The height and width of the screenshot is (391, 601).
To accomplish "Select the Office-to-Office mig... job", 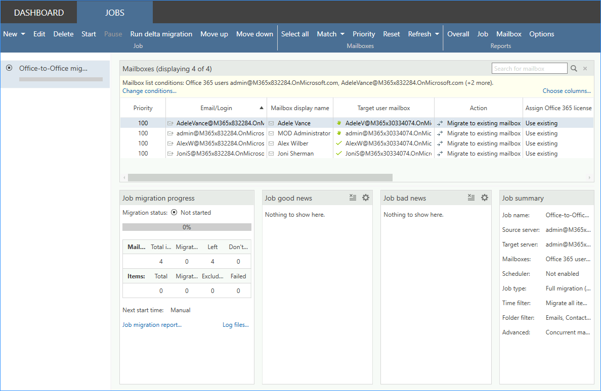I will point(55,74).
